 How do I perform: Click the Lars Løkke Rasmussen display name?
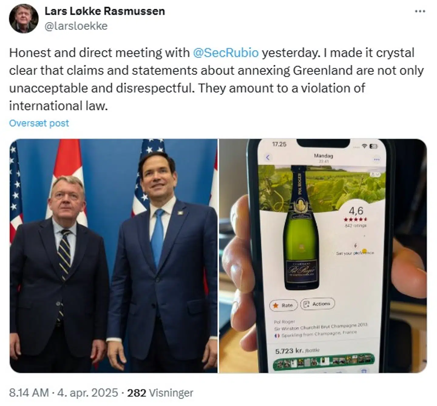[x=105, y=11]
